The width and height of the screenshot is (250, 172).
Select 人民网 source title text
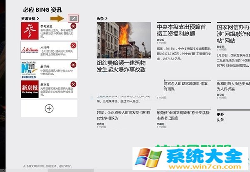point(45,48)
